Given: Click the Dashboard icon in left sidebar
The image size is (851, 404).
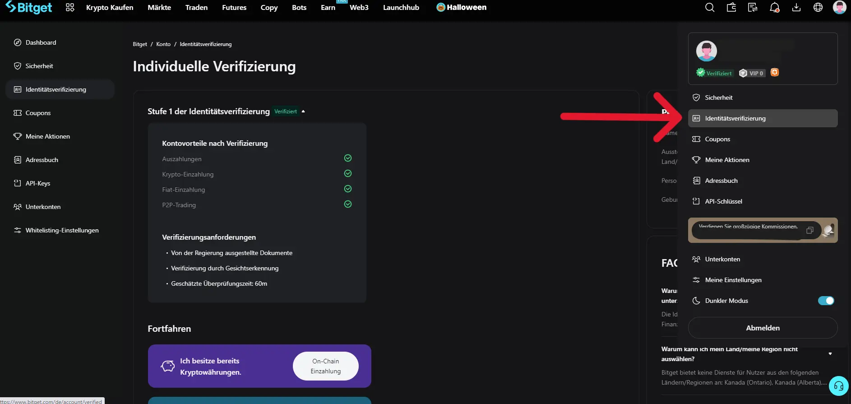Looking at the screenshot, I should (x=18, y=42).
